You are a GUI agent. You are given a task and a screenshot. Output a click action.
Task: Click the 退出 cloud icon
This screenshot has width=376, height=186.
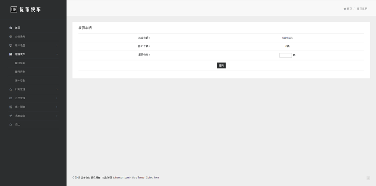pos(10,124)
